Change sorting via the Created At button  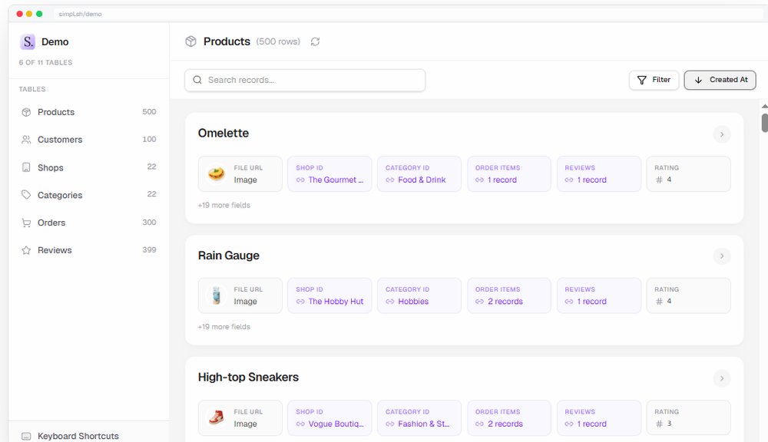(720, 80)
